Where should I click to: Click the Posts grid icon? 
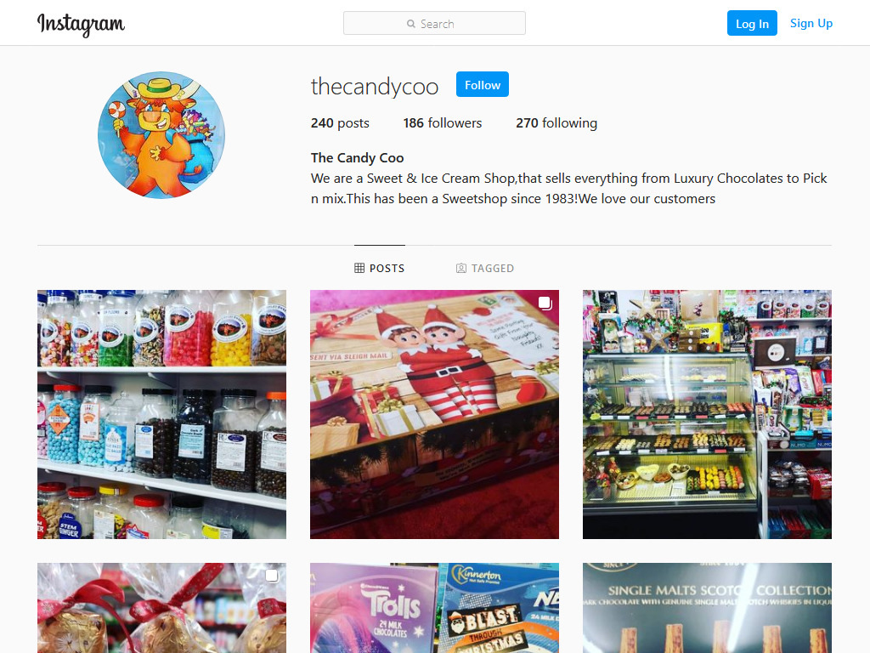[x=359, y=268]
